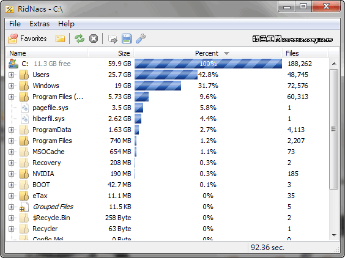Expand the ProgramData folder node
The width and height of the screenshot is (345, 258).
(11, 130)
